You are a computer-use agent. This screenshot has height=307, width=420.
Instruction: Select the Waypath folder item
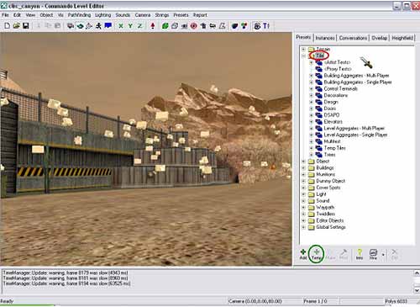[x=325, y=208]
